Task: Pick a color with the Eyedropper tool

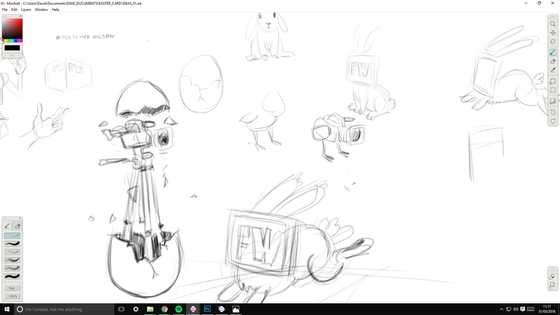Action: pyautogui.click(x=553, y=70)
